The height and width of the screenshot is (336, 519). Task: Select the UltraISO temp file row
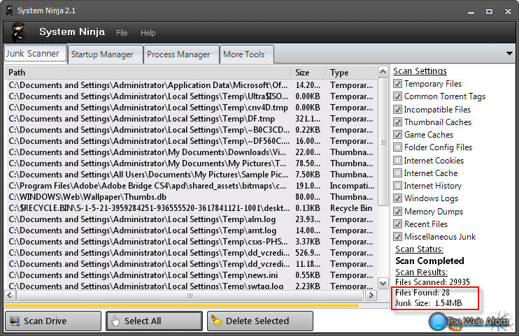(191, 96)
